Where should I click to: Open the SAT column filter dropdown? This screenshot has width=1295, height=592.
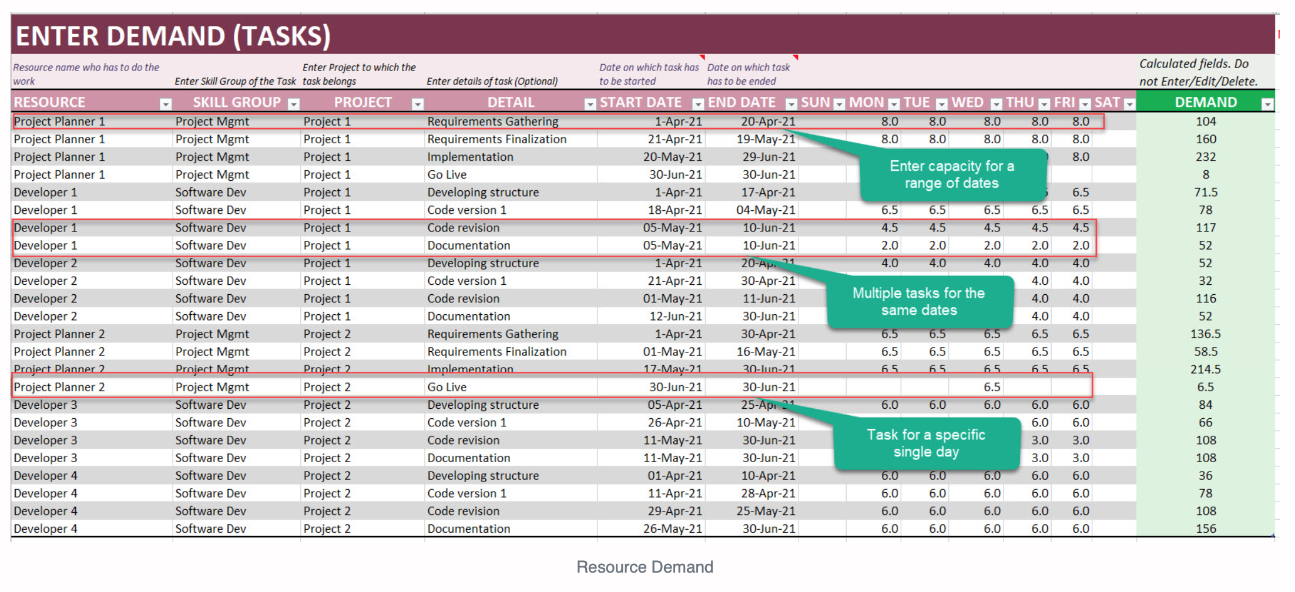pyautogui.click(x=1129, y=104)
